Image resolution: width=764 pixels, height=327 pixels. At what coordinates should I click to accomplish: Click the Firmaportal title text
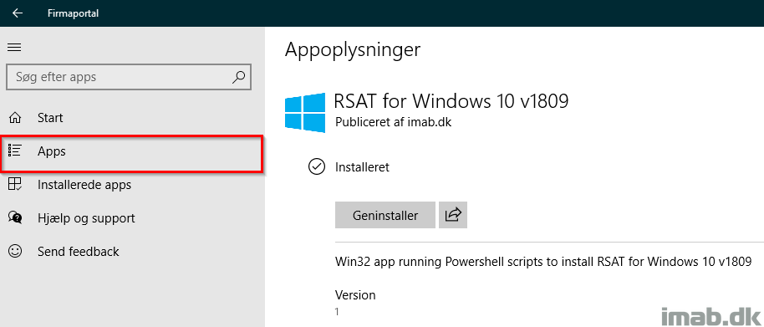tap(73, 13)
